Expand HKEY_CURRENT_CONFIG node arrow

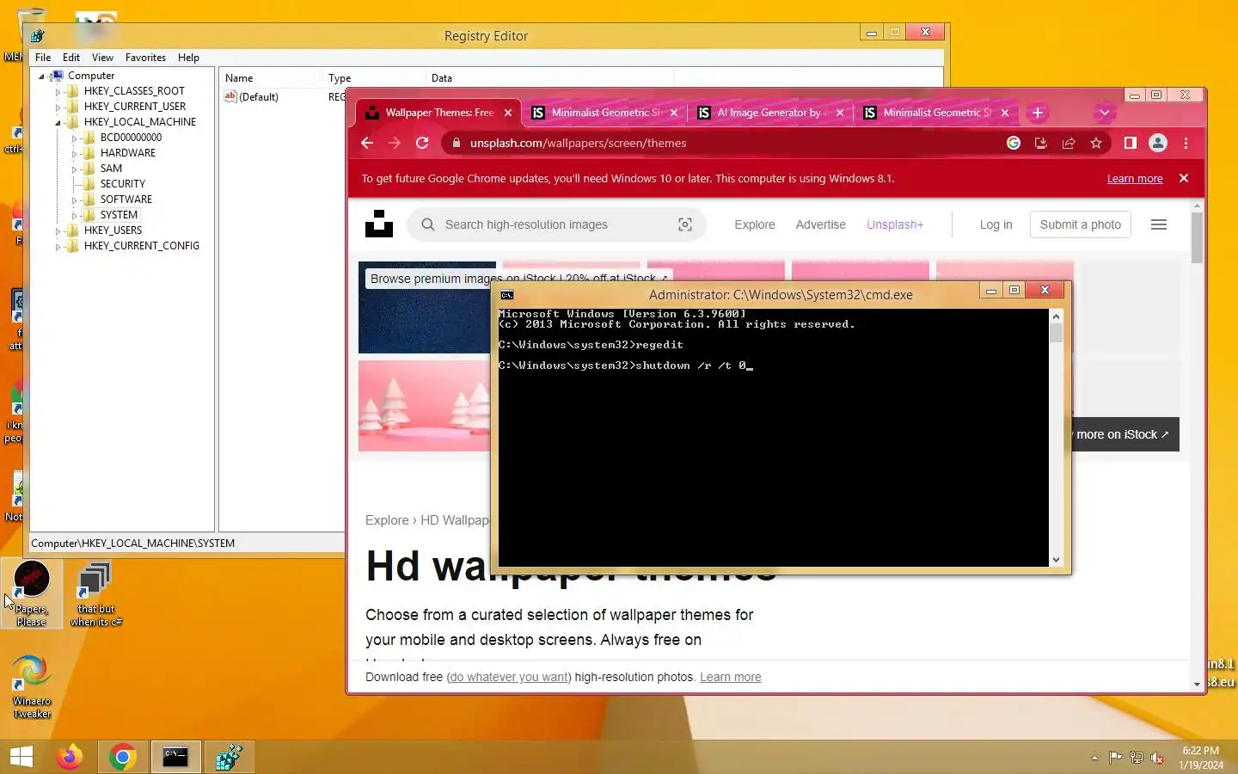pyautogui.click(x=58, y=246)
